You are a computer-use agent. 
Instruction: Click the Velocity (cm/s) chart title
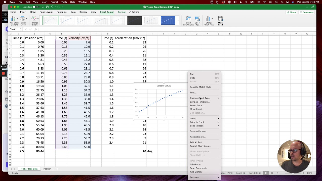coord(164,86)
